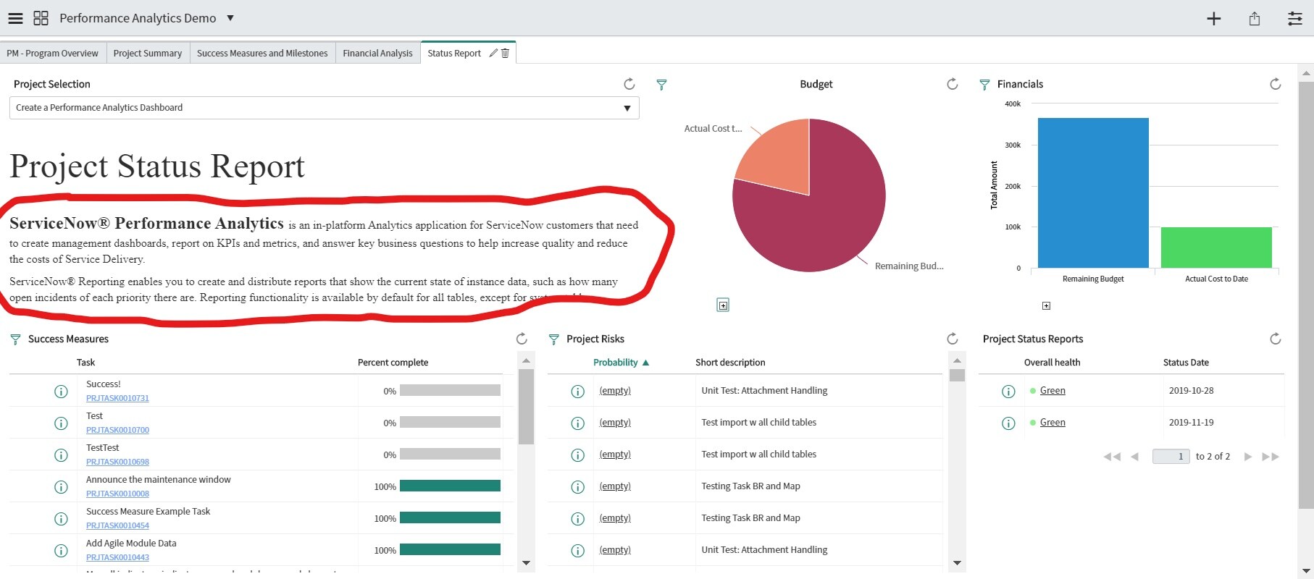
Task: Go to previous page of status reports
Action: click(1134, 457)
